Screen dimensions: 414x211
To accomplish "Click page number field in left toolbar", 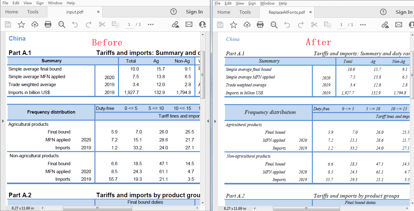I will tap(129, 24).
